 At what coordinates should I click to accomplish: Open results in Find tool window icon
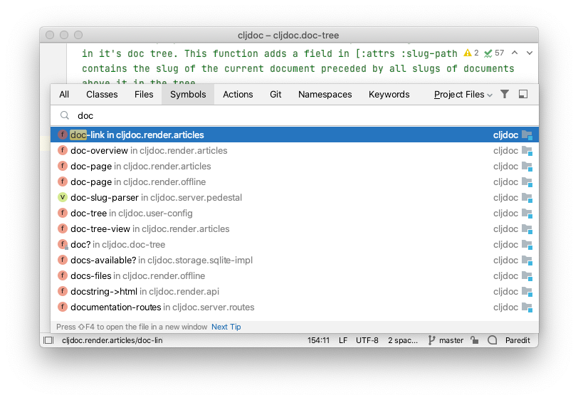click(522, 95)
